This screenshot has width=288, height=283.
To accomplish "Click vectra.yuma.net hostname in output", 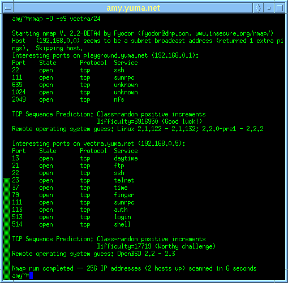I will point(109,143).
